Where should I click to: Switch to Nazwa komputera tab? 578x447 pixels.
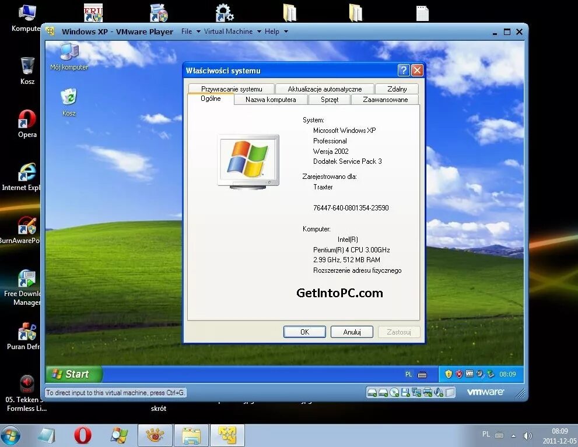click(x=271, y=100)
